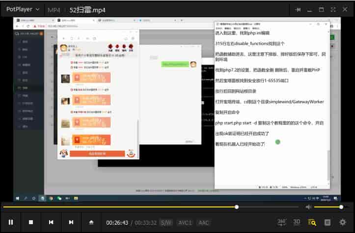Screen dimensions: 355x233
Task: Click the seek bar progress handle
Action: 237,207
